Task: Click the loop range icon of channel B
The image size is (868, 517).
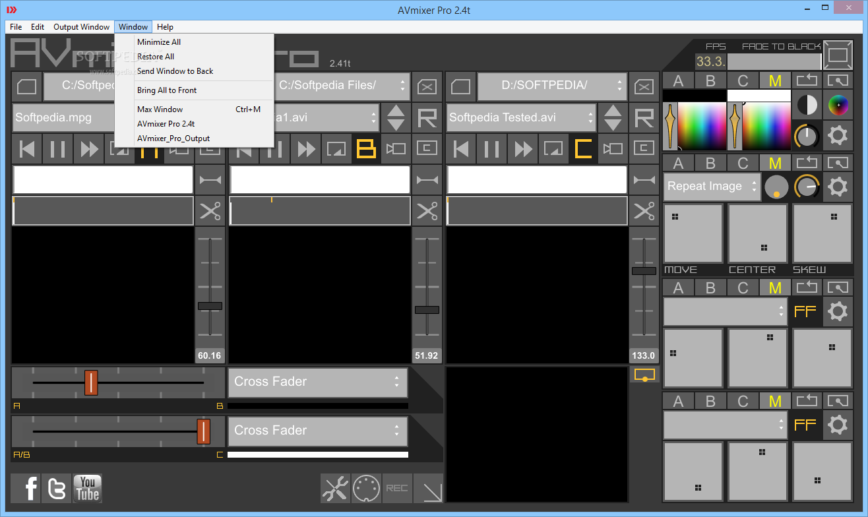Action: [427, 180]
